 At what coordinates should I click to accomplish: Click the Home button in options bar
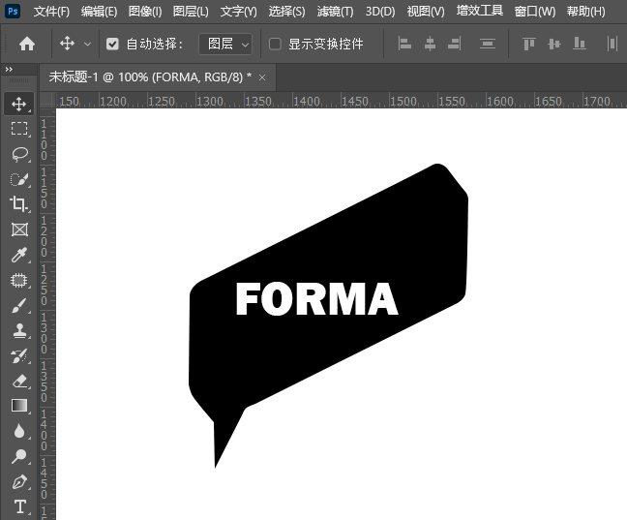tap(27, 45)
